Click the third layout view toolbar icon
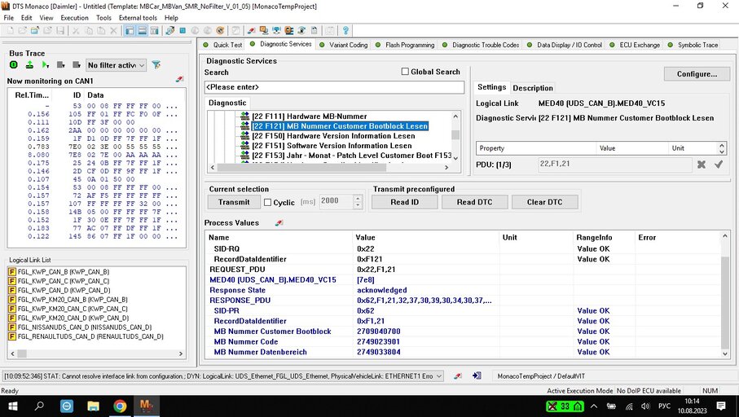This screenshot has width=739, height=417. tap(155, 31)
